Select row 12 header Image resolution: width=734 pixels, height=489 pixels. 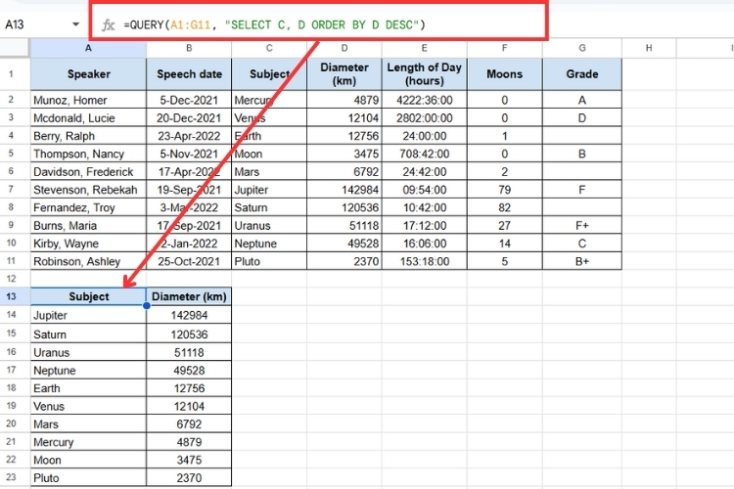click(11, 279)
